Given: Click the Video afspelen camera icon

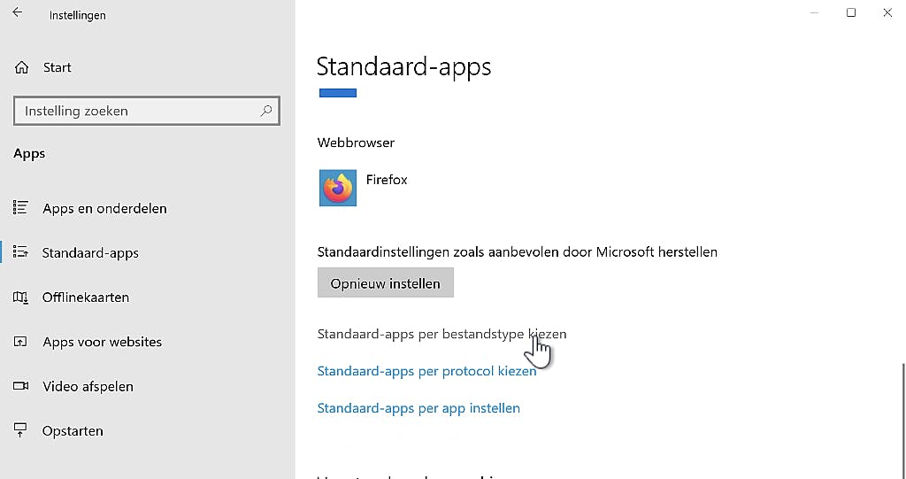Looking at the screenshot, I should pyautogui.click(x=20, y=386).
